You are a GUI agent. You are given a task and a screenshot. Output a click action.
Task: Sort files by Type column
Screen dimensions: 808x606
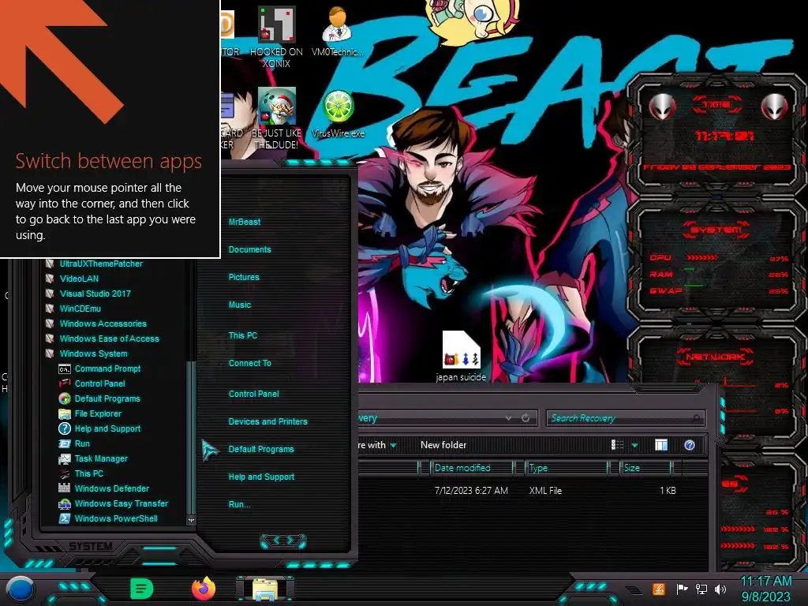click(x=567, y=467)
